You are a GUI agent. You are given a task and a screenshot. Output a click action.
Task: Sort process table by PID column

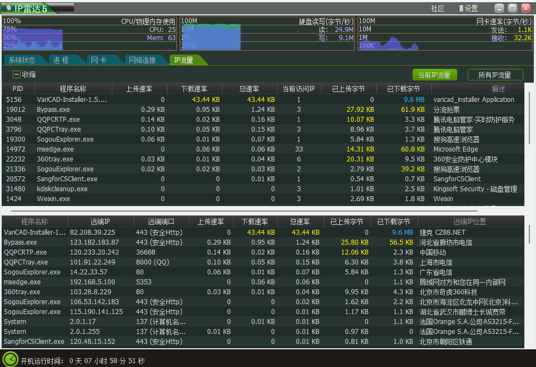pyautogui.click(x=18, y=89)
